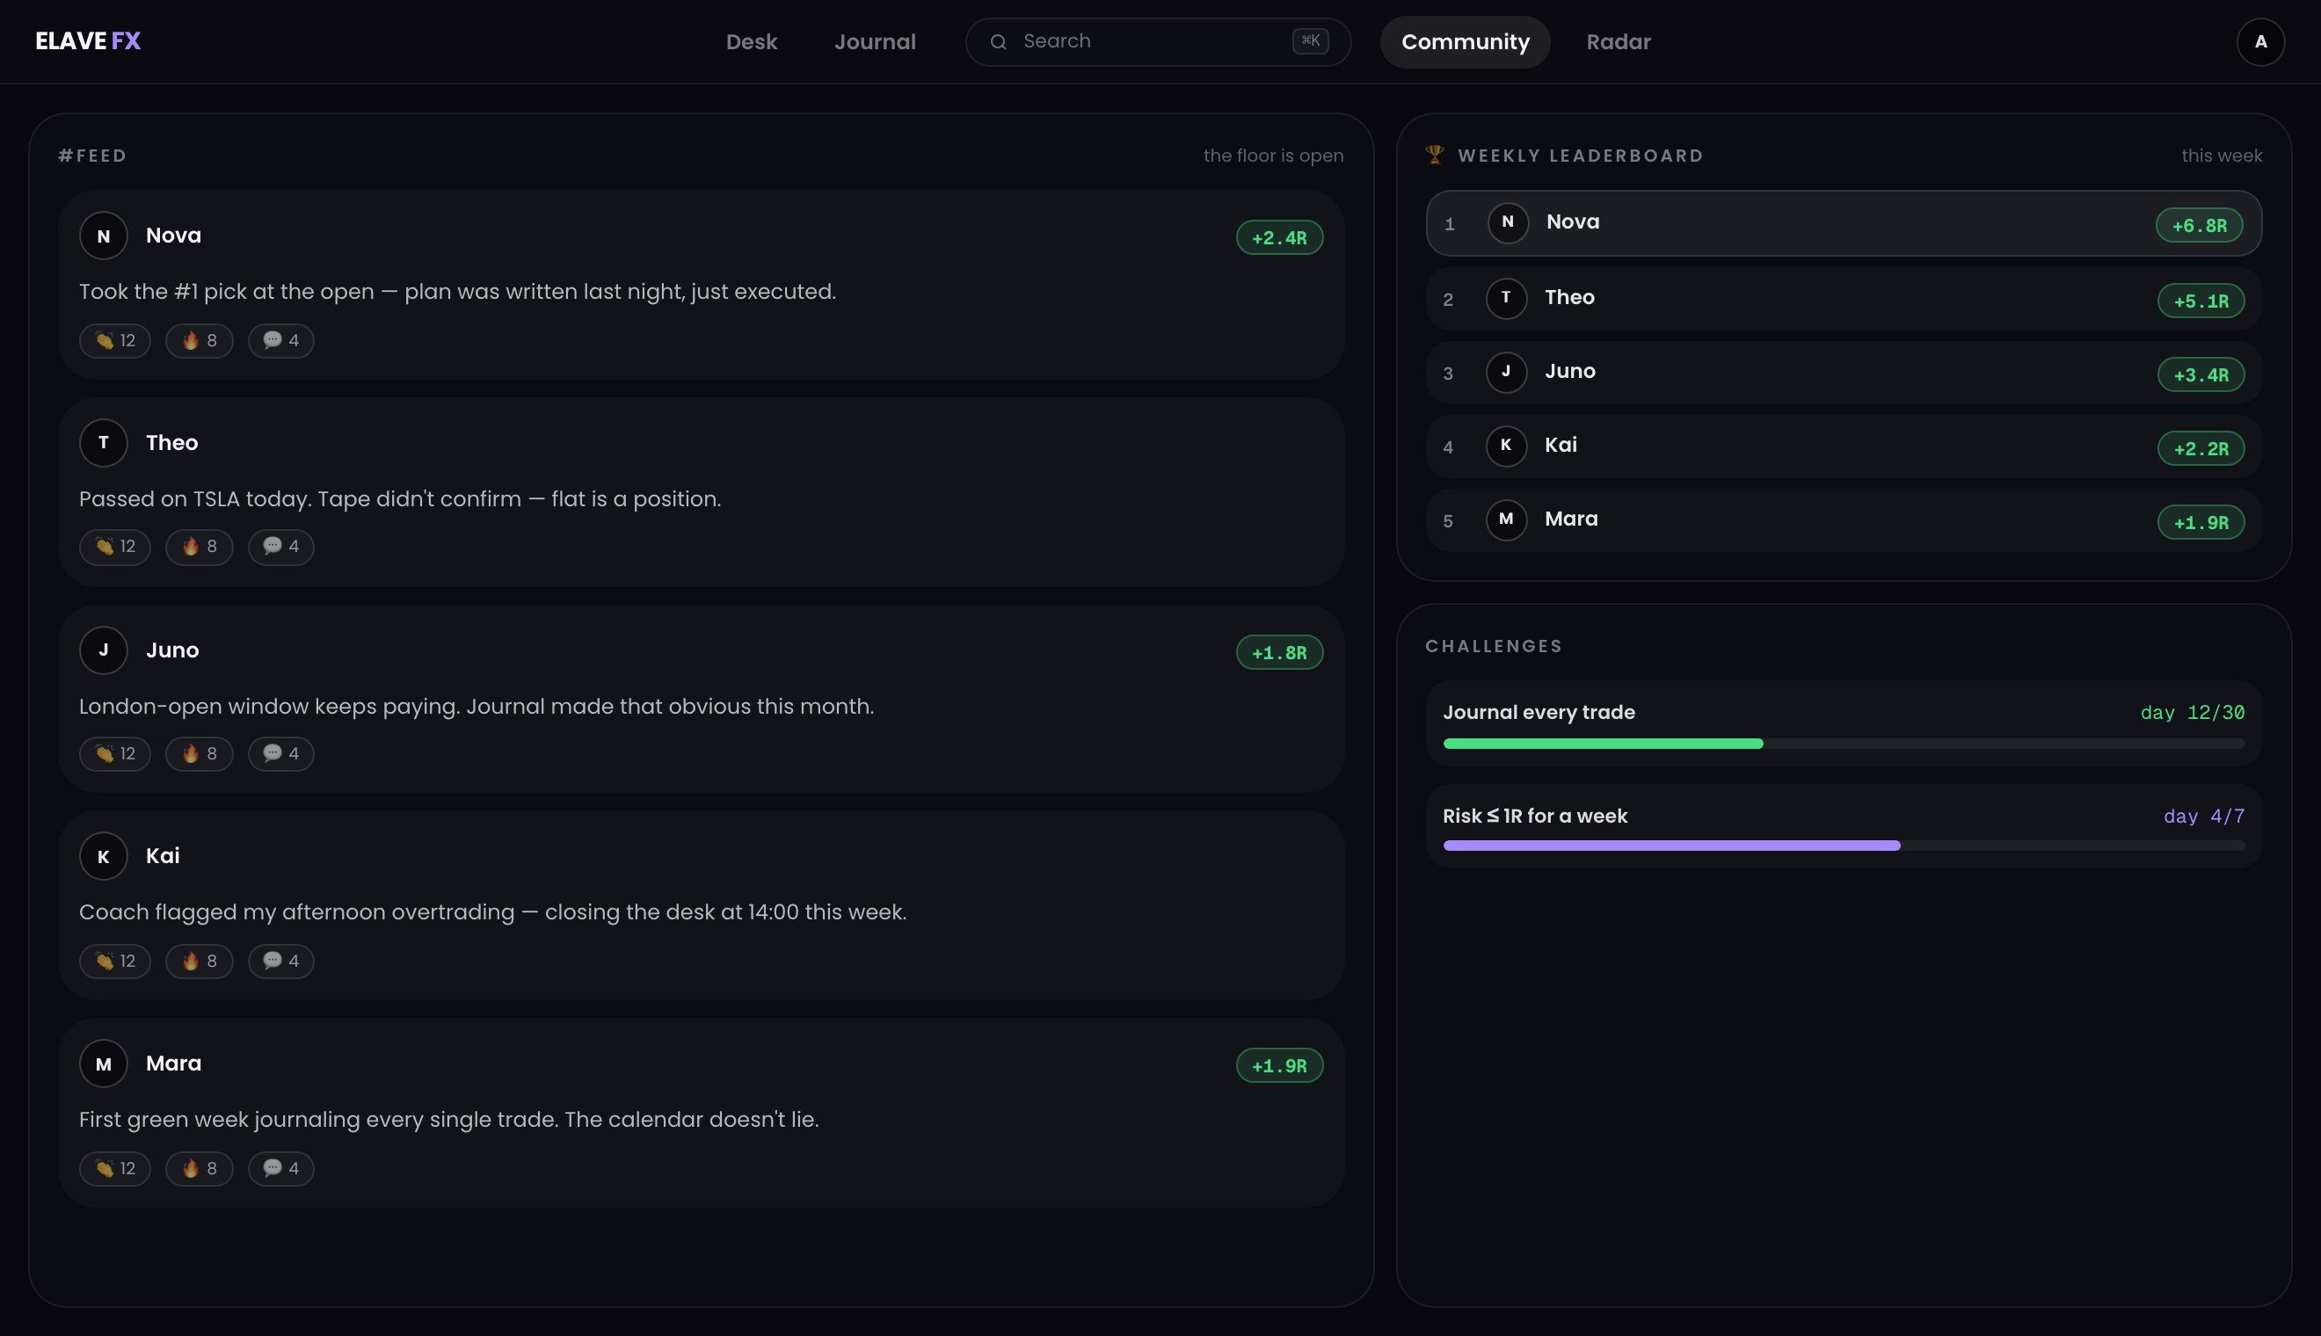This screenshot has height=1336, width=2321.
Task: Select the Community tab
Action: (x=1465, y=41)
